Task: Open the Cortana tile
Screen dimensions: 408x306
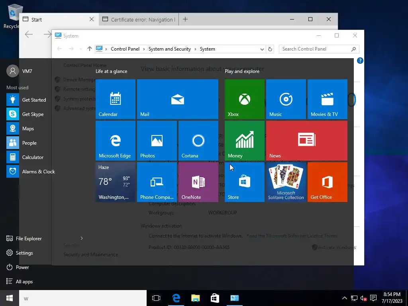Action: [x=198, y=141]
